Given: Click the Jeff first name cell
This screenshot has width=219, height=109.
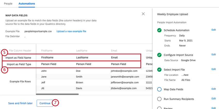Looking at the screenshot, I should click(x=44, y=82).
